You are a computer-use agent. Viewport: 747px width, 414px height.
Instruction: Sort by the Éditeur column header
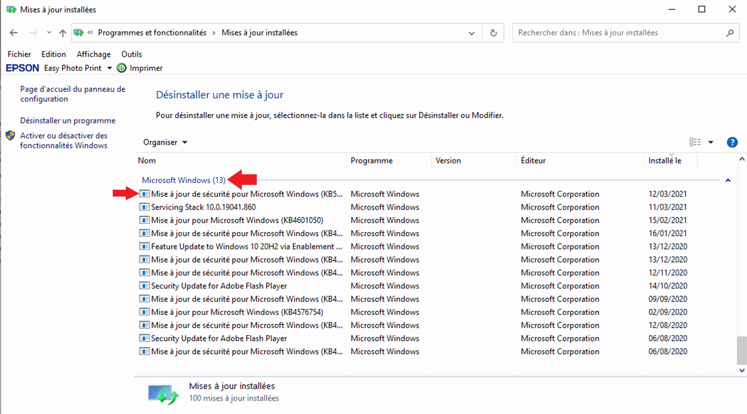tap(580, 160)
